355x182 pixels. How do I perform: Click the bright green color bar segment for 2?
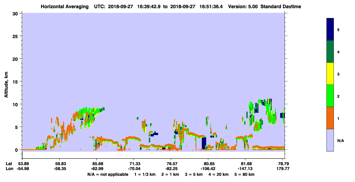coord(330,96)
